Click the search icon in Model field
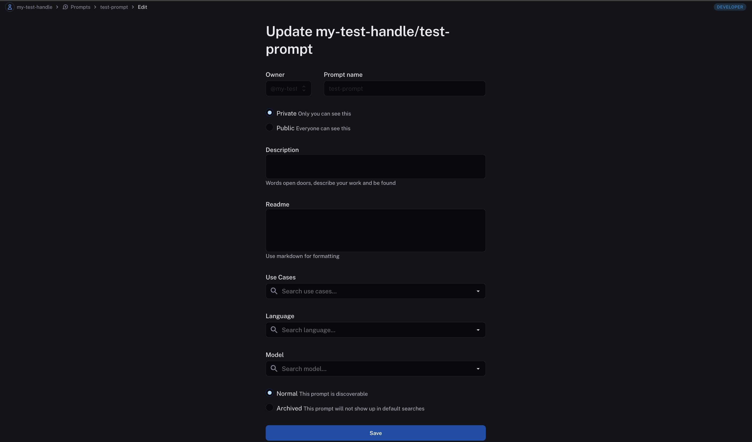Screen dimensions: 752x442 [x=274, y=369]
